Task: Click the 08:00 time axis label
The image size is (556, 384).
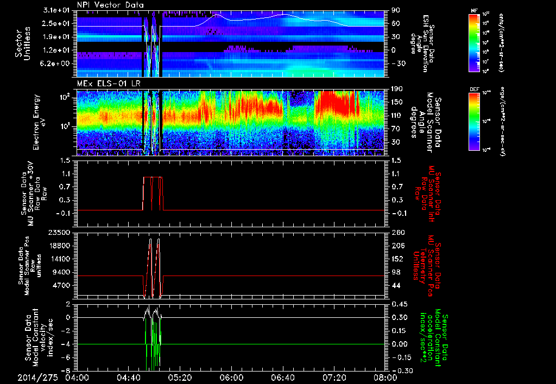Action: coord(384,377)
